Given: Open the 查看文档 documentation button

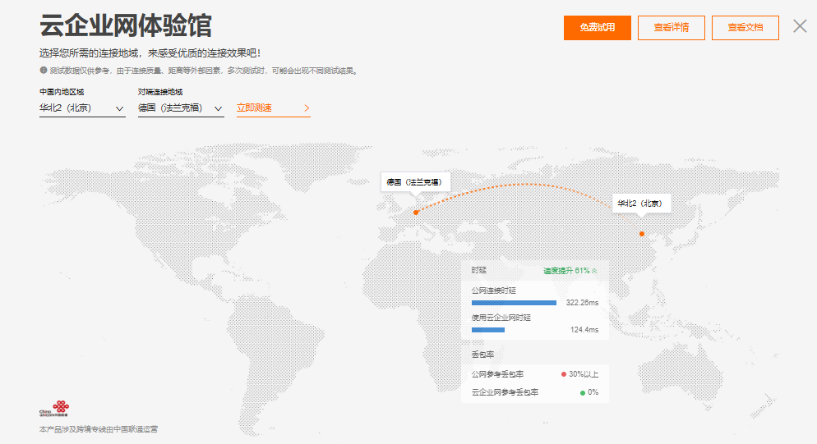Looking at the screenshot, I should tap(745, 27).
